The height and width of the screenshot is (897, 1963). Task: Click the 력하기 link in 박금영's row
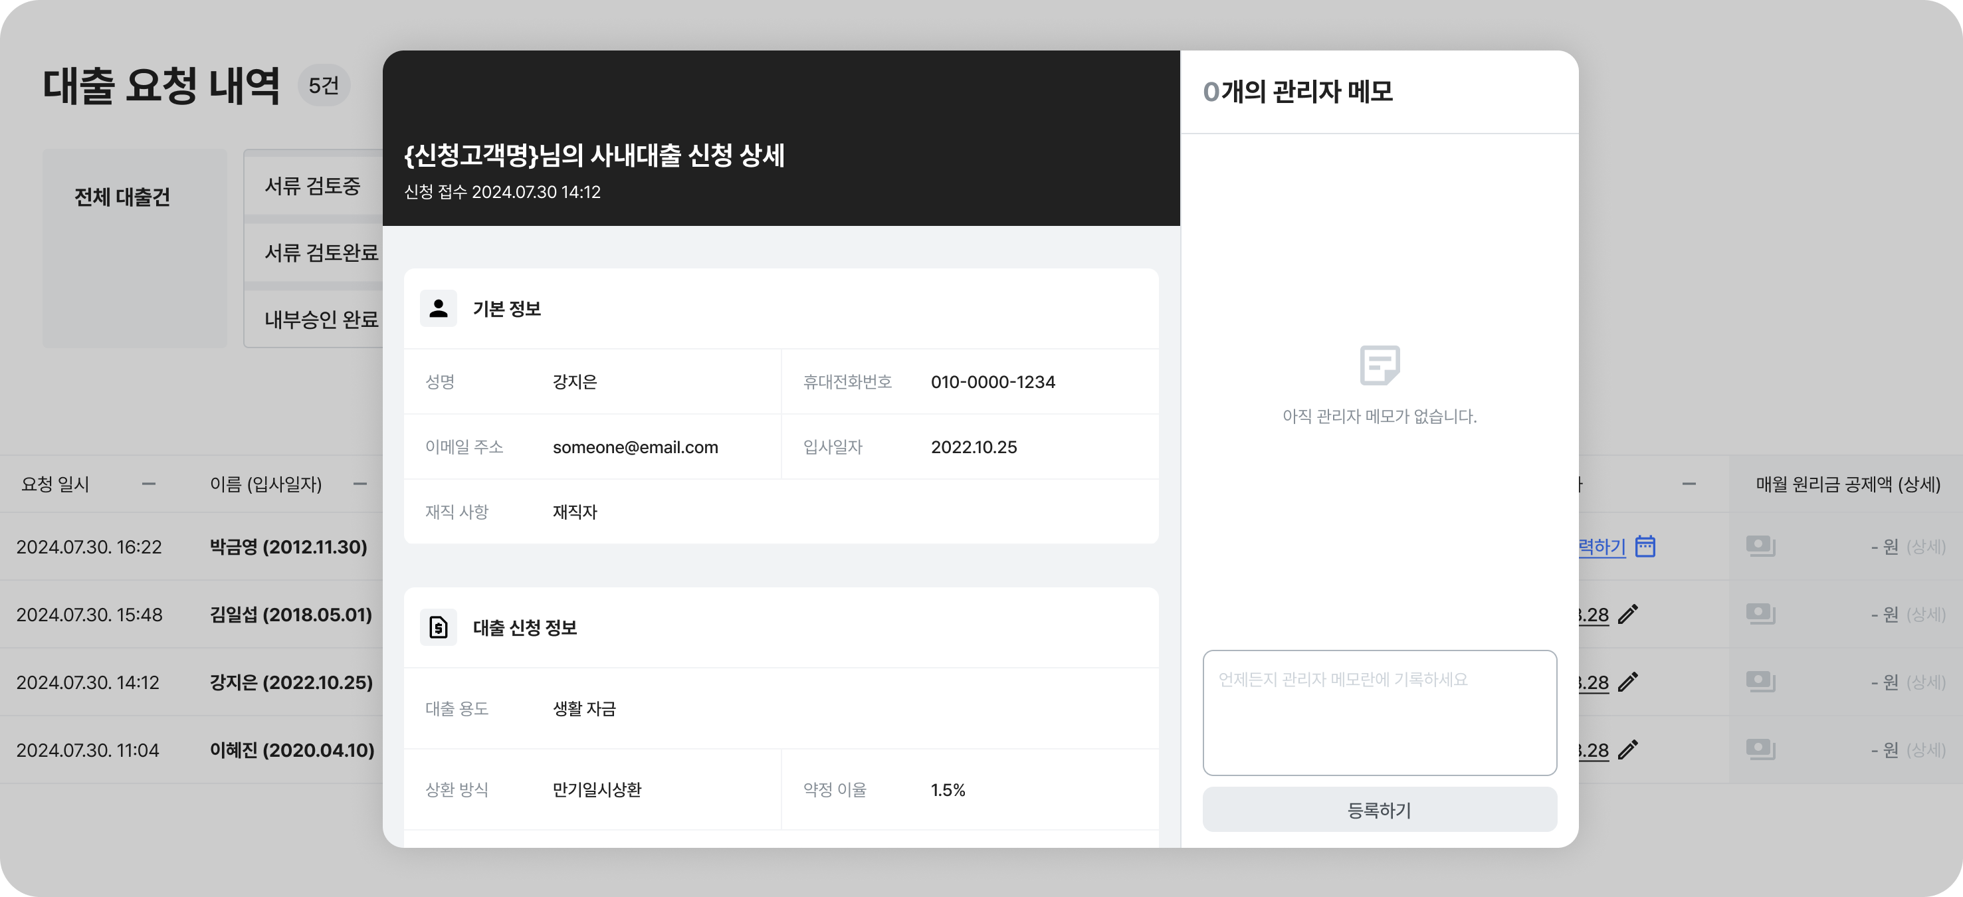pos(1601,546)
